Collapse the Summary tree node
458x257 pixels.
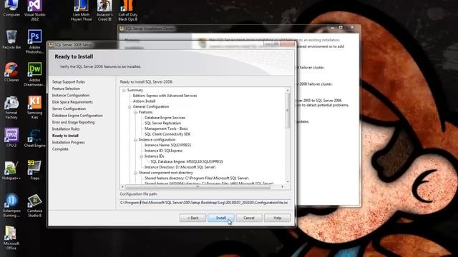coord(124,91)
